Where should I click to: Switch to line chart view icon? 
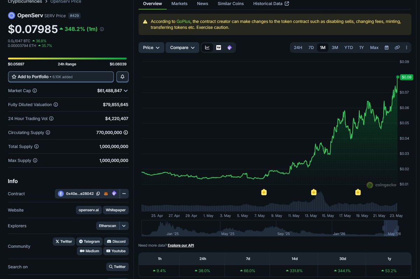(207, 47)
